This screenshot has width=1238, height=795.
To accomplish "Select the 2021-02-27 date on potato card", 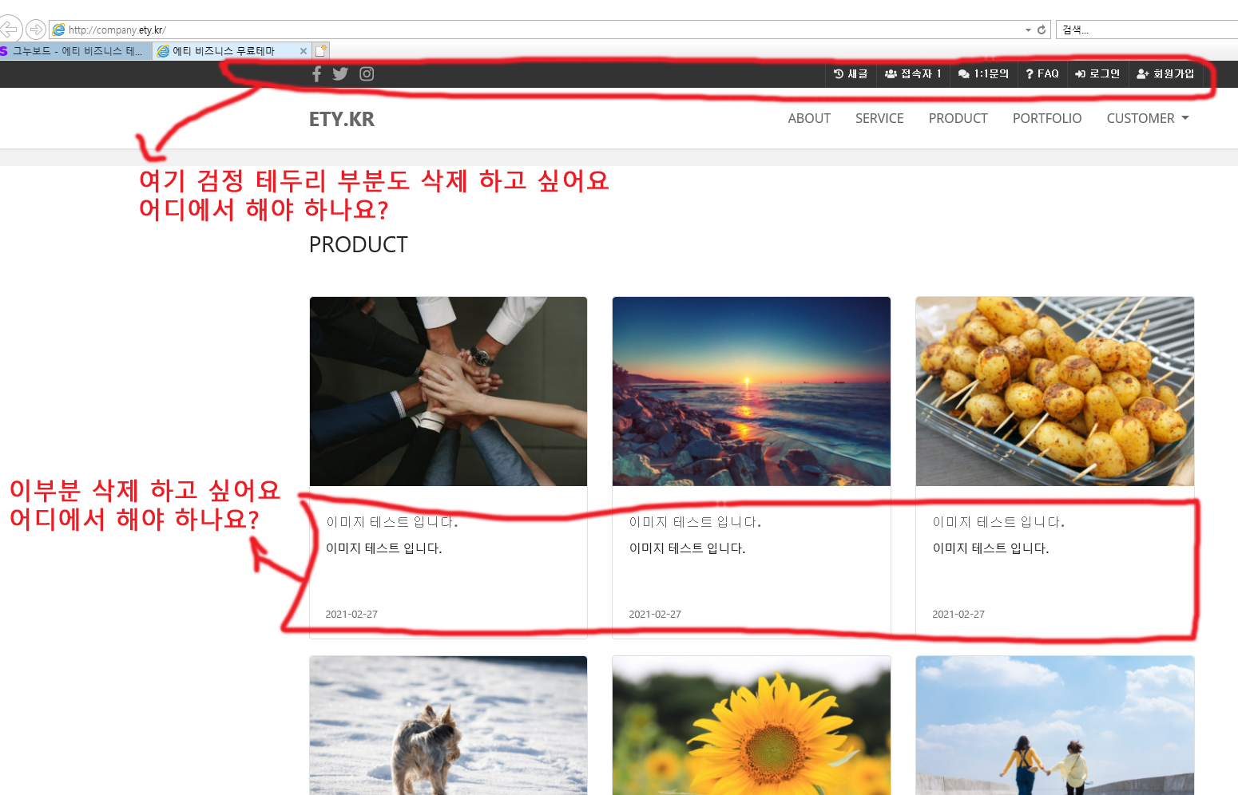I will point(958,615).
